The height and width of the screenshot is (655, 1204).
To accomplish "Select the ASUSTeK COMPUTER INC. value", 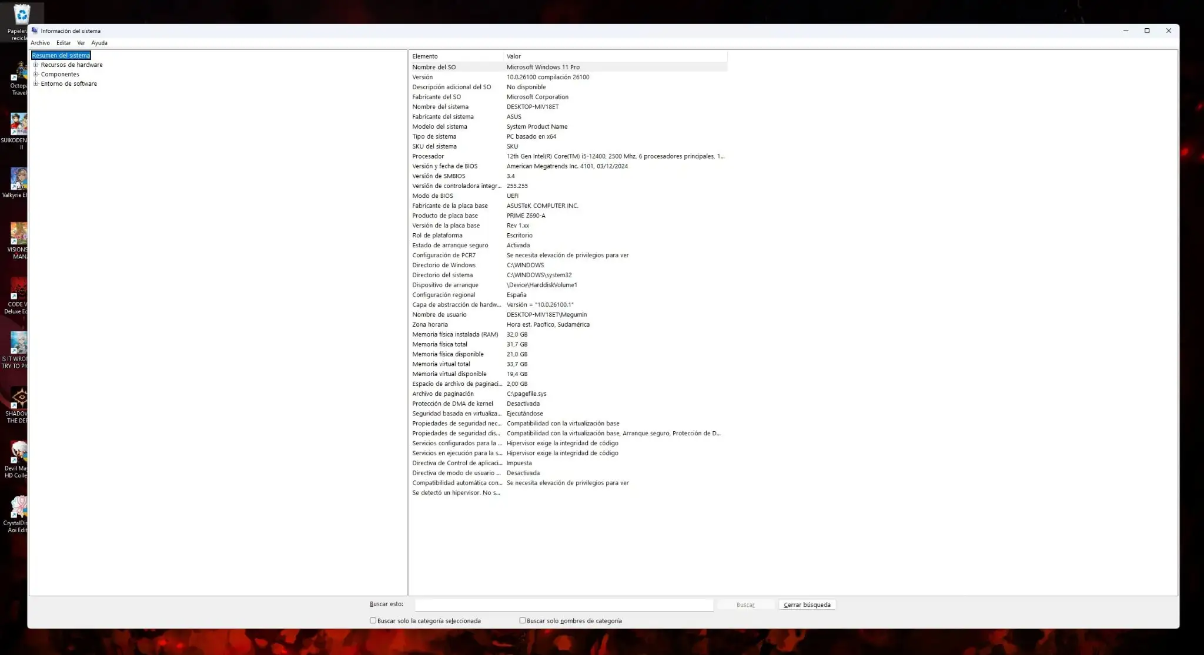I will [543, 206].
